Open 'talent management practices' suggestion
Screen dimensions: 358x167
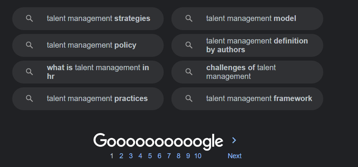97,98
